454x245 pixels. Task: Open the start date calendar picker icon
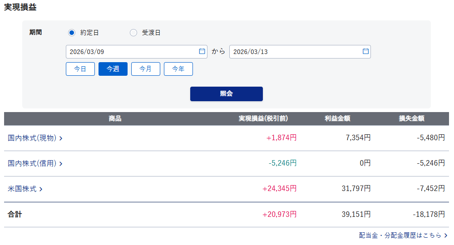(x=202, y=51)
